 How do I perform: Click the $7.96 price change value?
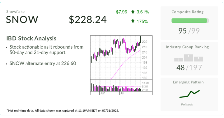(122, 12)
